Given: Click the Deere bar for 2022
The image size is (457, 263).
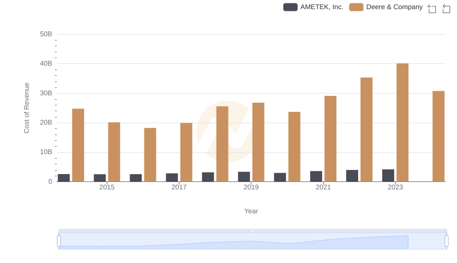Looking at the screenshot, I should pos(366,130).
